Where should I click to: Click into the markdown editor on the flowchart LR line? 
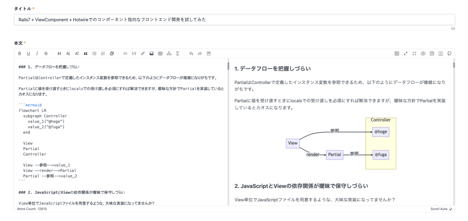point(32,110)
